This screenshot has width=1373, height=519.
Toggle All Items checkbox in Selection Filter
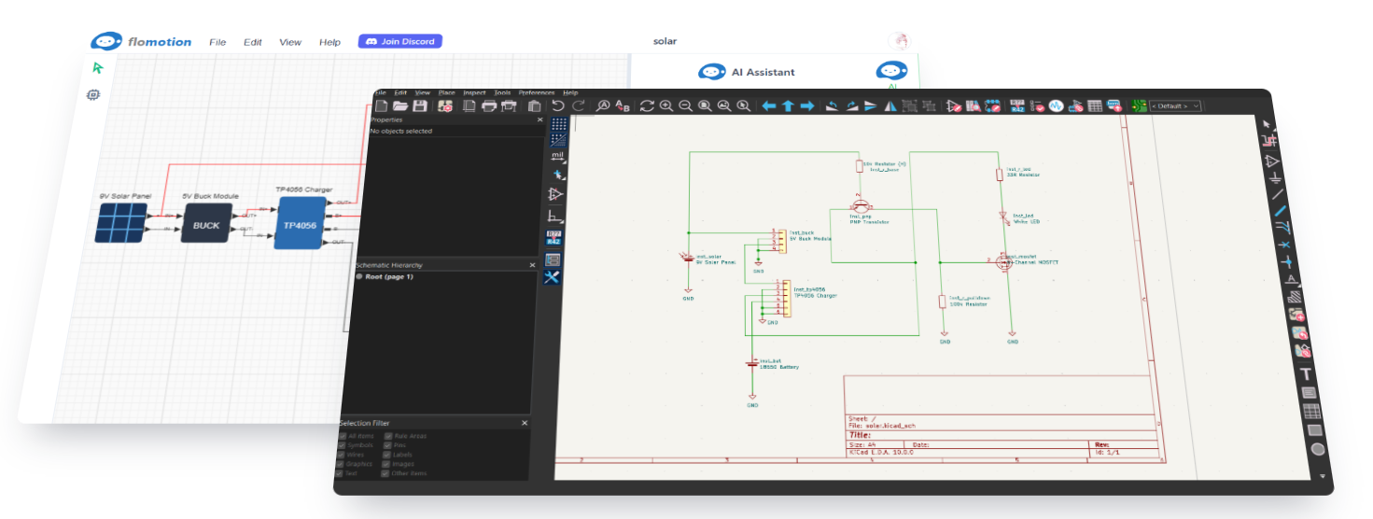[343, 436]
